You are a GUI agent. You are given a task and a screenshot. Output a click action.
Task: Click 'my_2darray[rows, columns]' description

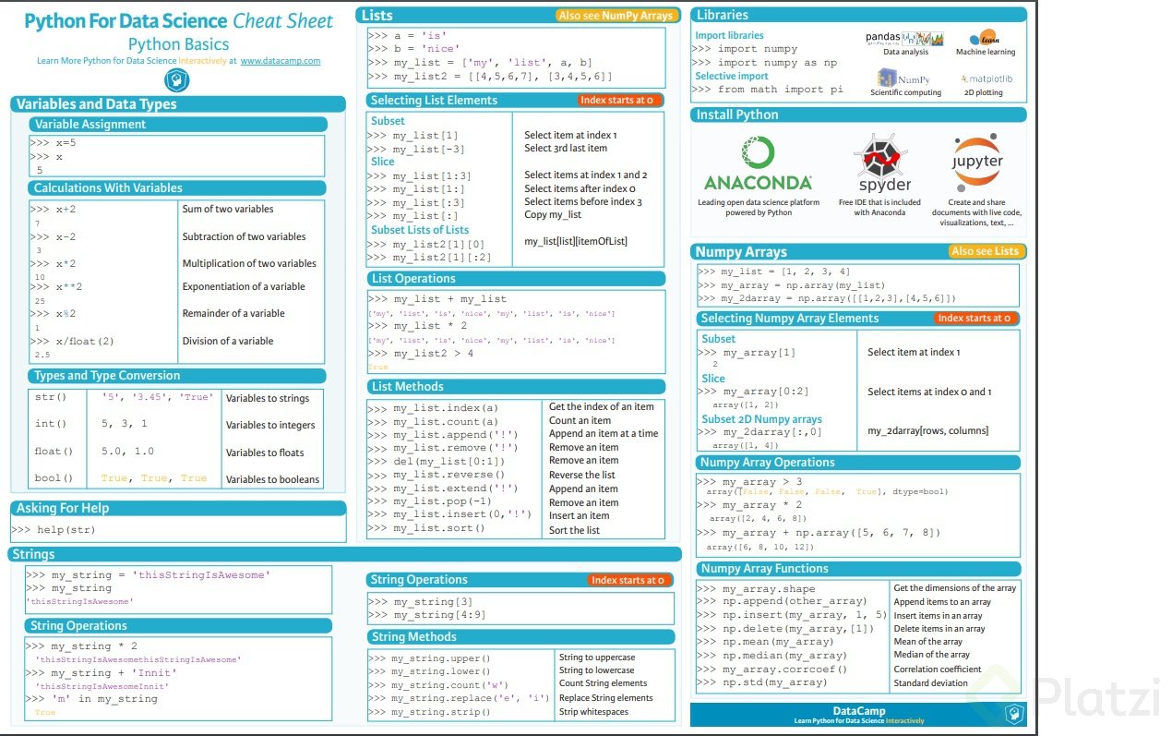point(927,431)
